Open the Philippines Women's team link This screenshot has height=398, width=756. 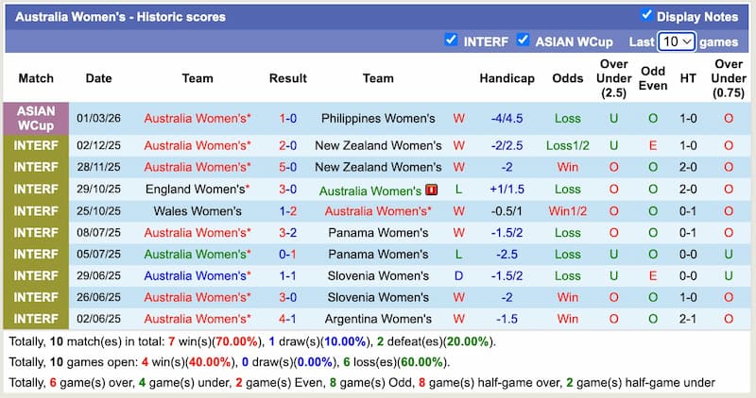point(378,119)
